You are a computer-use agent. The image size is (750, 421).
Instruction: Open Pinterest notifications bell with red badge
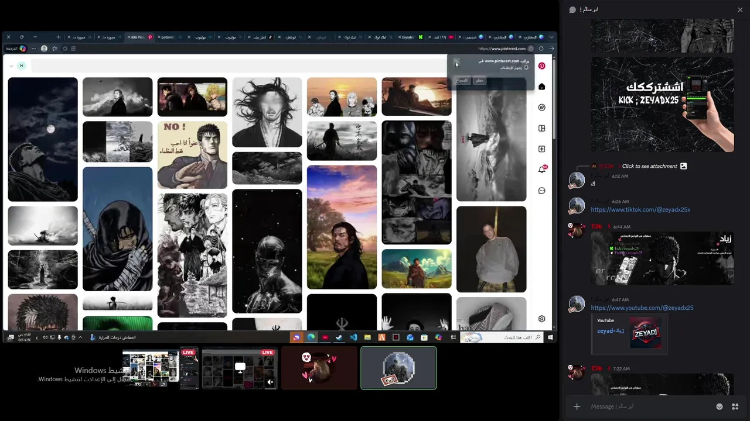point(542,170)
